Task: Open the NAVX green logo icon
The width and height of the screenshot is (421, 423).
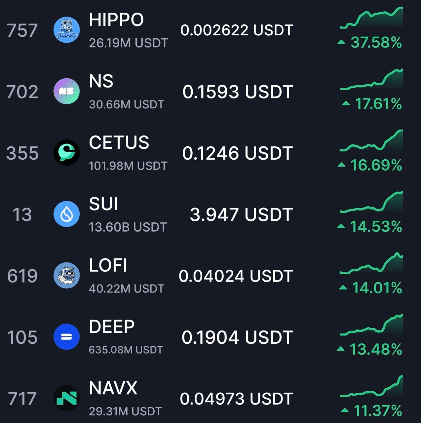Action: 66,398
